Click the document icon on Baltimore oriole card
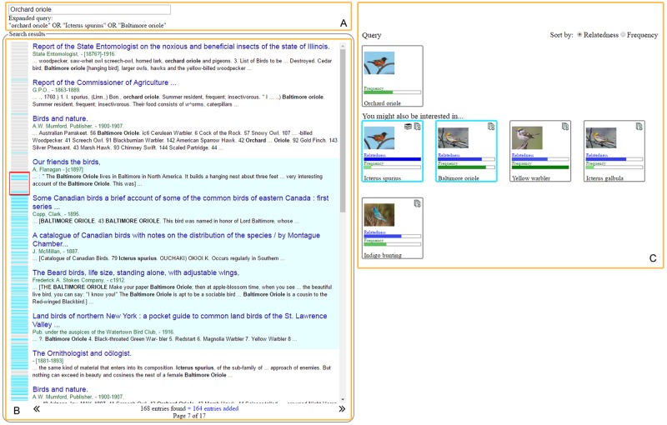The height and width of the screenshot is (425, 667). point(491,126)
